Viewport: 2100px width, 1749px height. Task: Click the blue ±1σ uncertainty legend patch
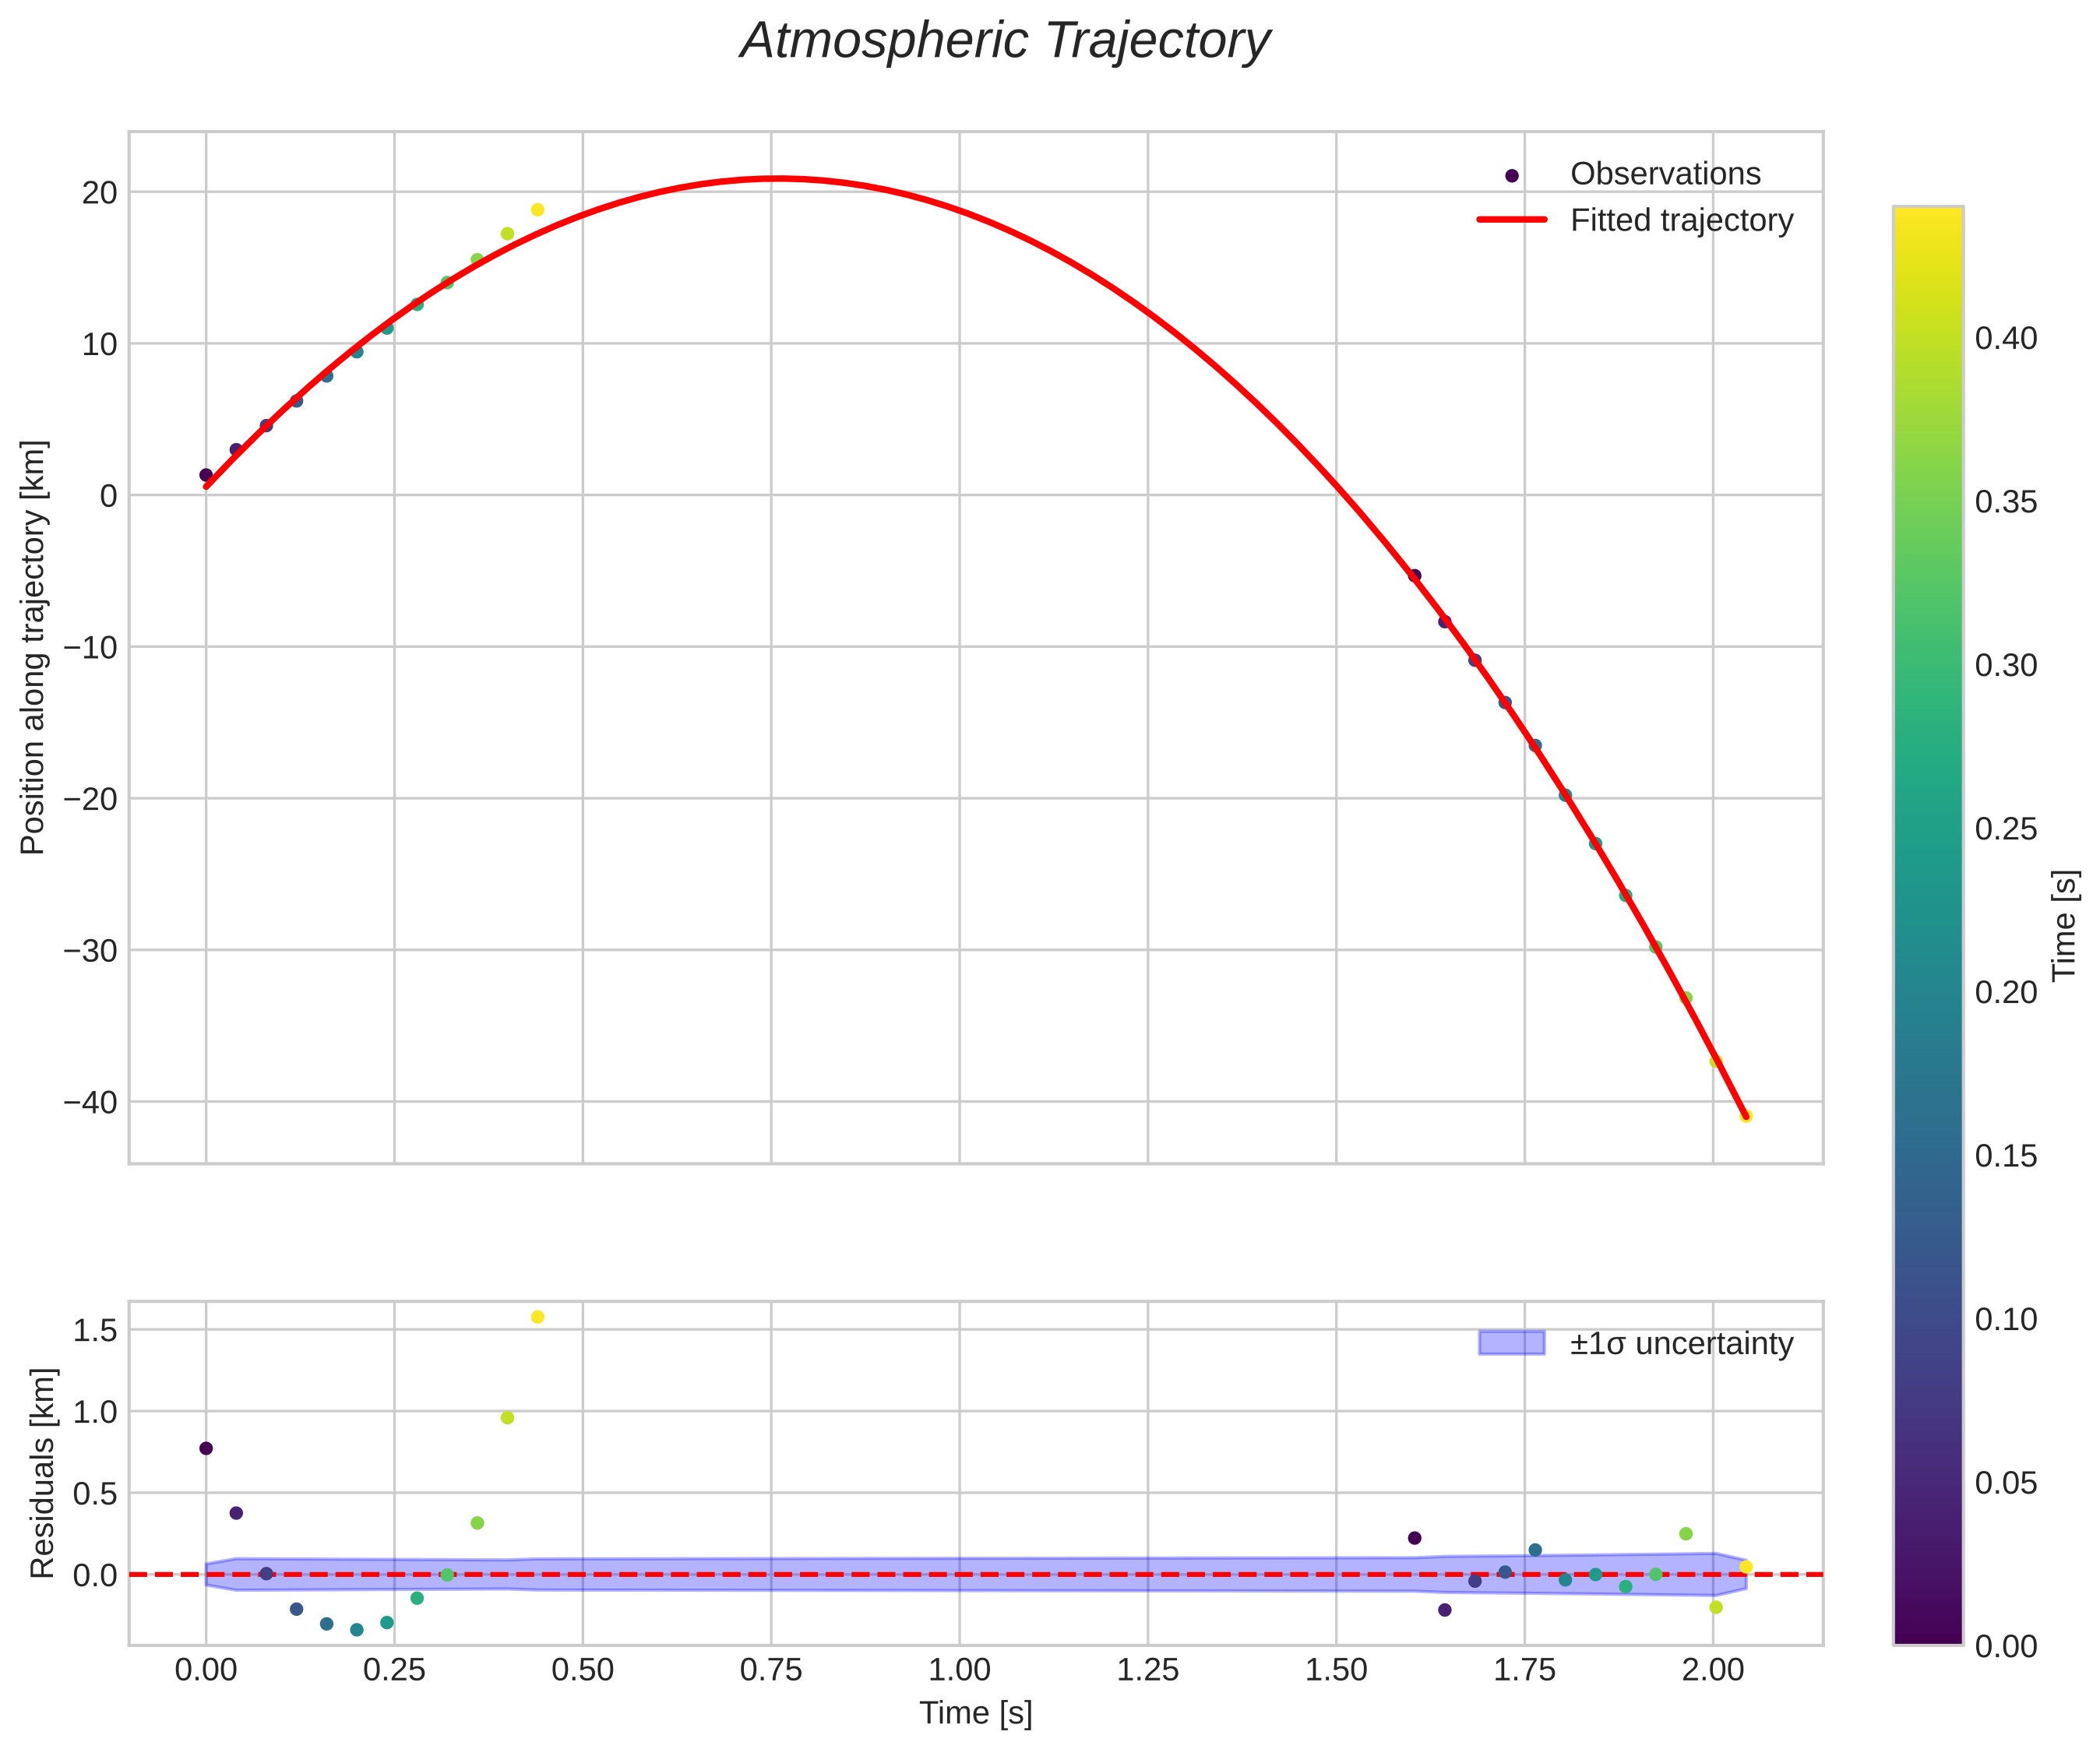pos(1511,1343)
